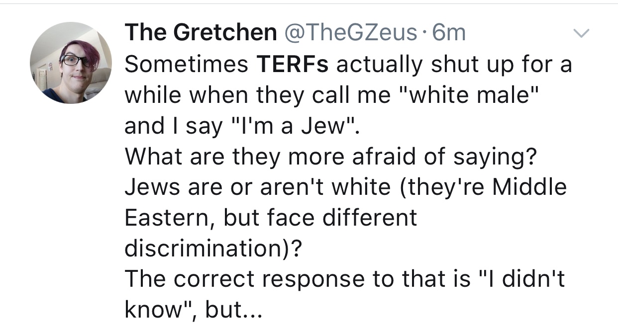Click the trailing text 'know", but...'
Screen dimensions: 618x331
[x=192, y=310]
